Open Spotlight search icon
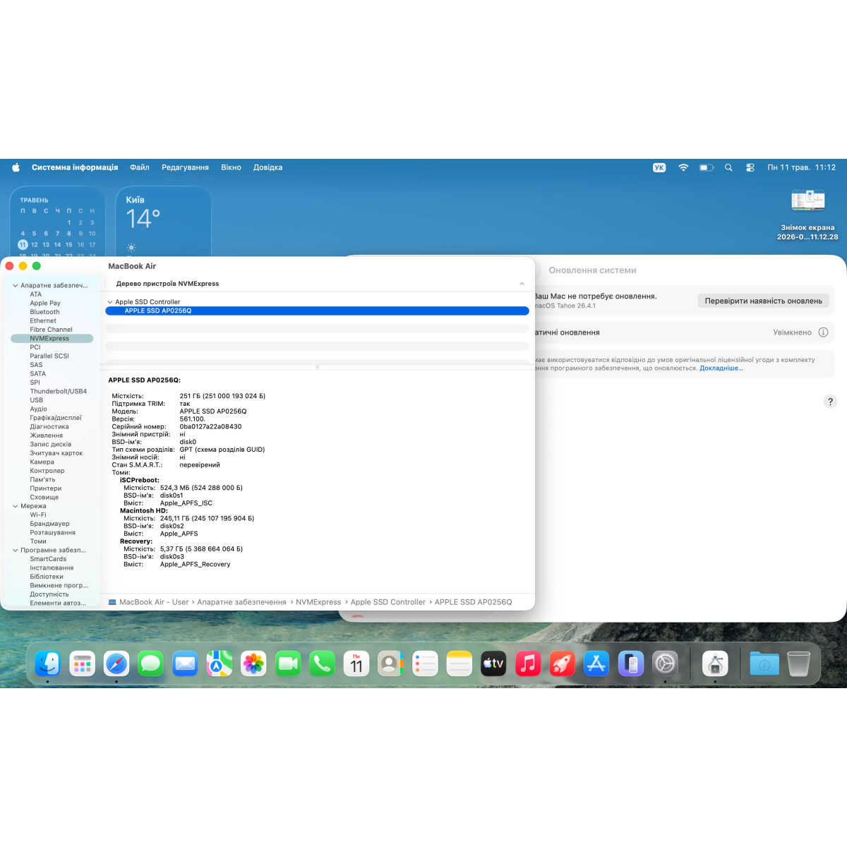Screen dimensions: 847x847 click(x=728, y=167)
